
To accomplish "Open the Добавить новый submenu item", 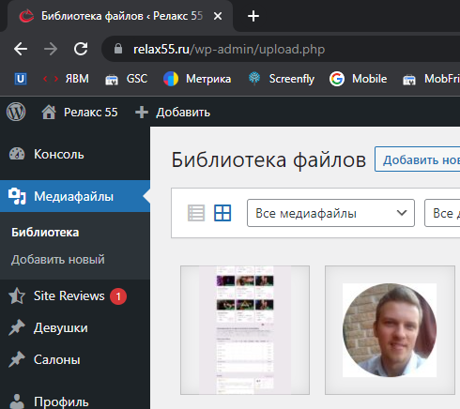I will pyautogui.click(x=58, y=260).
